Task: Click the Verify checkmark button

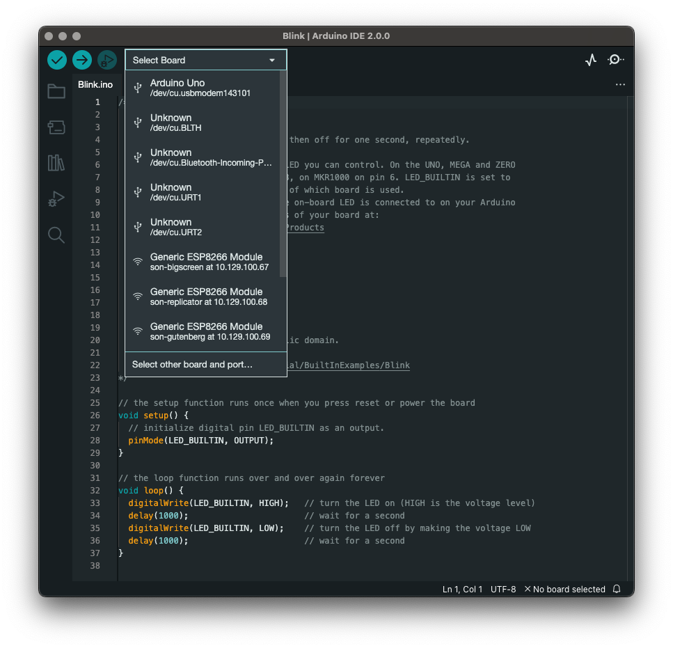Action: [x=56, y=60]
